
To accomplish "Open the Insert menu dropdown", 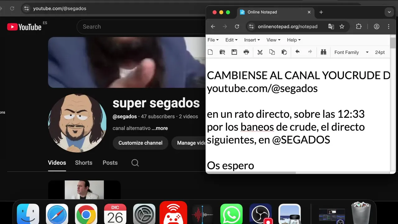I will point(252,40).
